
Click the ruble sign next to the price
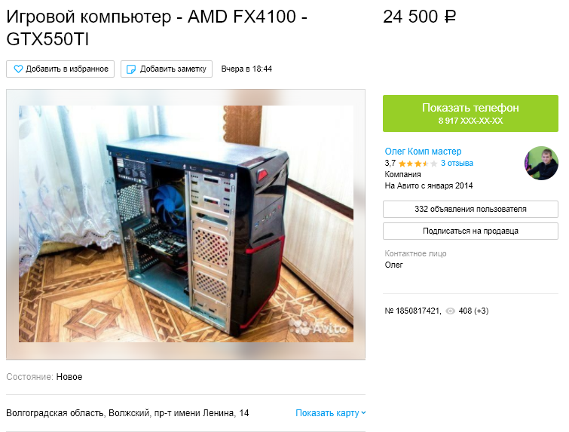450,17
